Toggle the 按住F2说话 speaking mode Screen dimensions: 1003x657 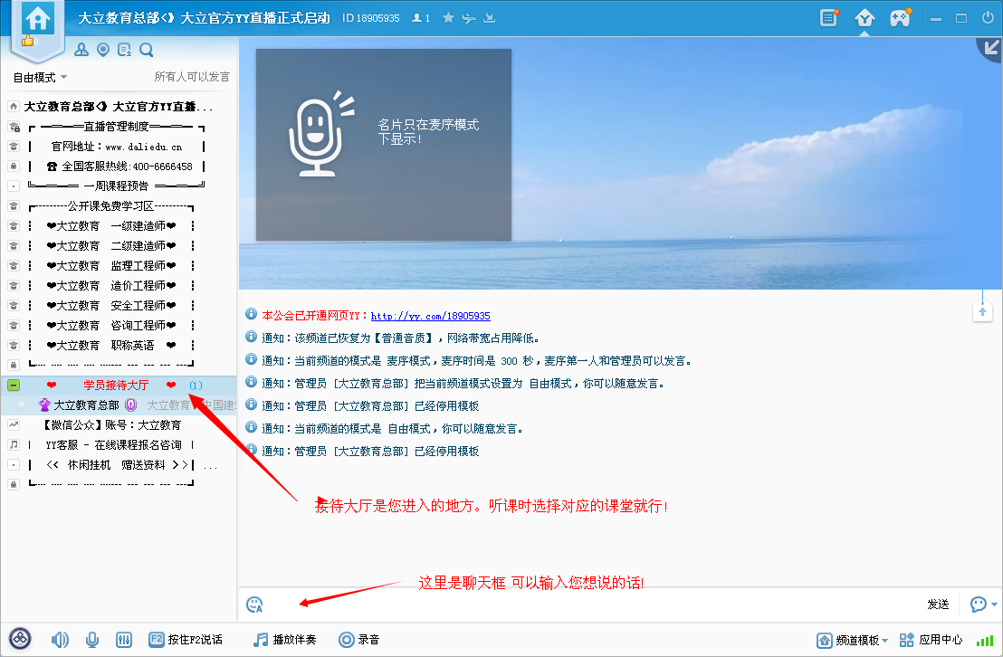point(186,640)
